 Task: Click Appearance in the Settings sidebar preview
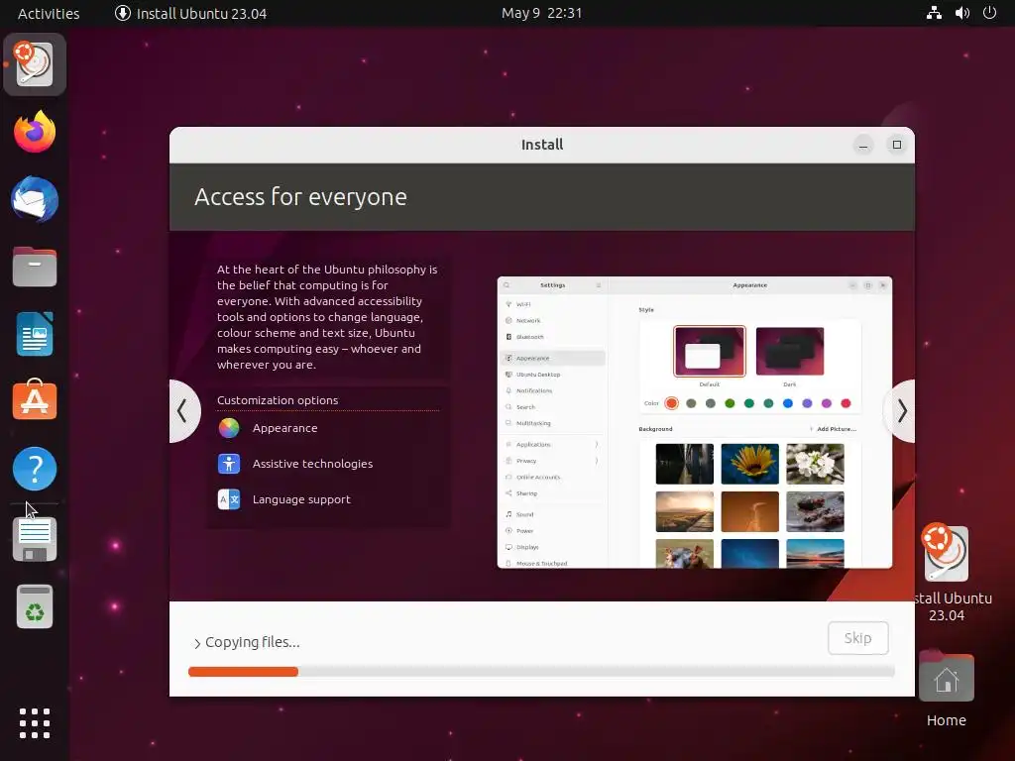(553, 358)
